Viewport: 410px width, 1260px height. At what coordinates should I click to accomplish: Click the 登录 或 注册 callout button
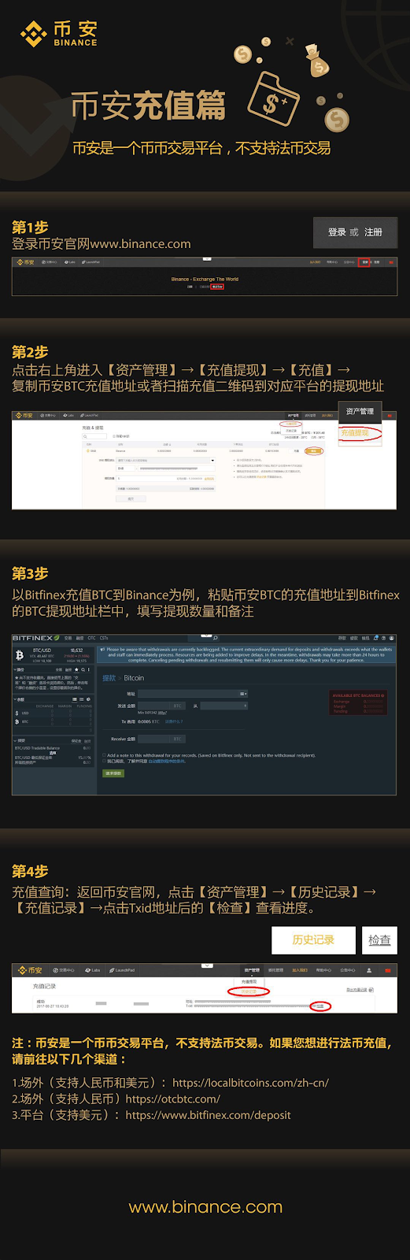tap(355, 232)
